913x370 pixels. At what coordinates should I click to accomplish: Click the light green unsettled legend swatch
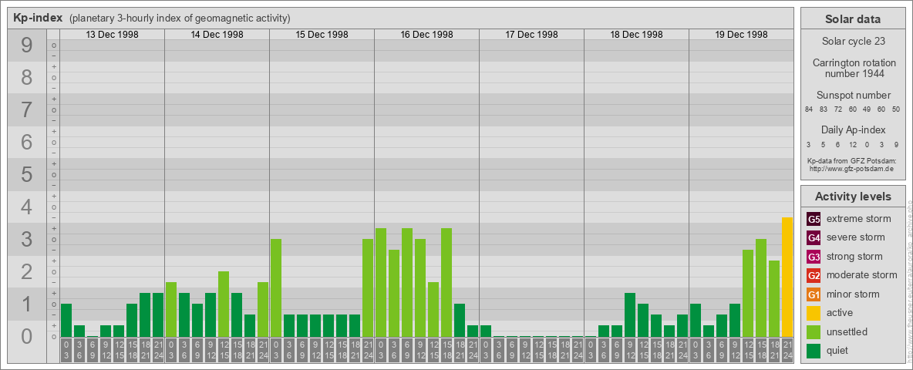[x=814, y=332]
